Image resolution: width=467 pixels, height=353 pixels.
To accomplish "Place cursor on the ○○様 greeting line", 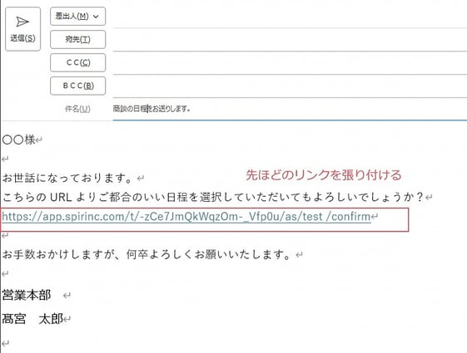I will pos(19,140).
